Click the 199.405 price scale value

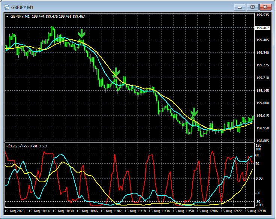tap(262, 40)
